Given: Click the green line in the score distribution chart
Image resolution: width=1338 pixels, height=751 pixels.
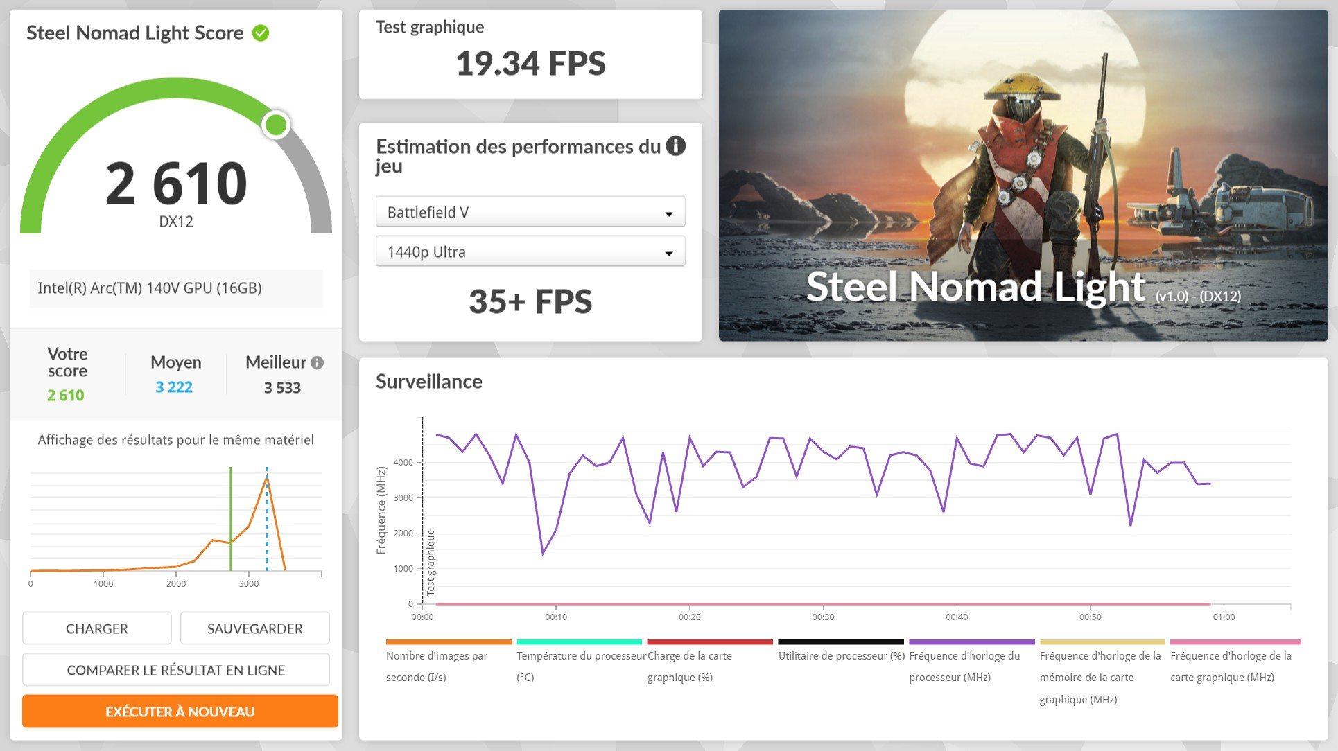Looking at the screenshot, I should coord(231,518).
